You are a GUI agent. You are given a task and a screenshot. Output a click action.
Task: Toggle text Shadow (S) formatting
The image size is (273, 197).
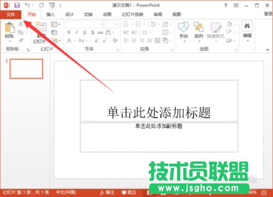[x=93, y=33]
